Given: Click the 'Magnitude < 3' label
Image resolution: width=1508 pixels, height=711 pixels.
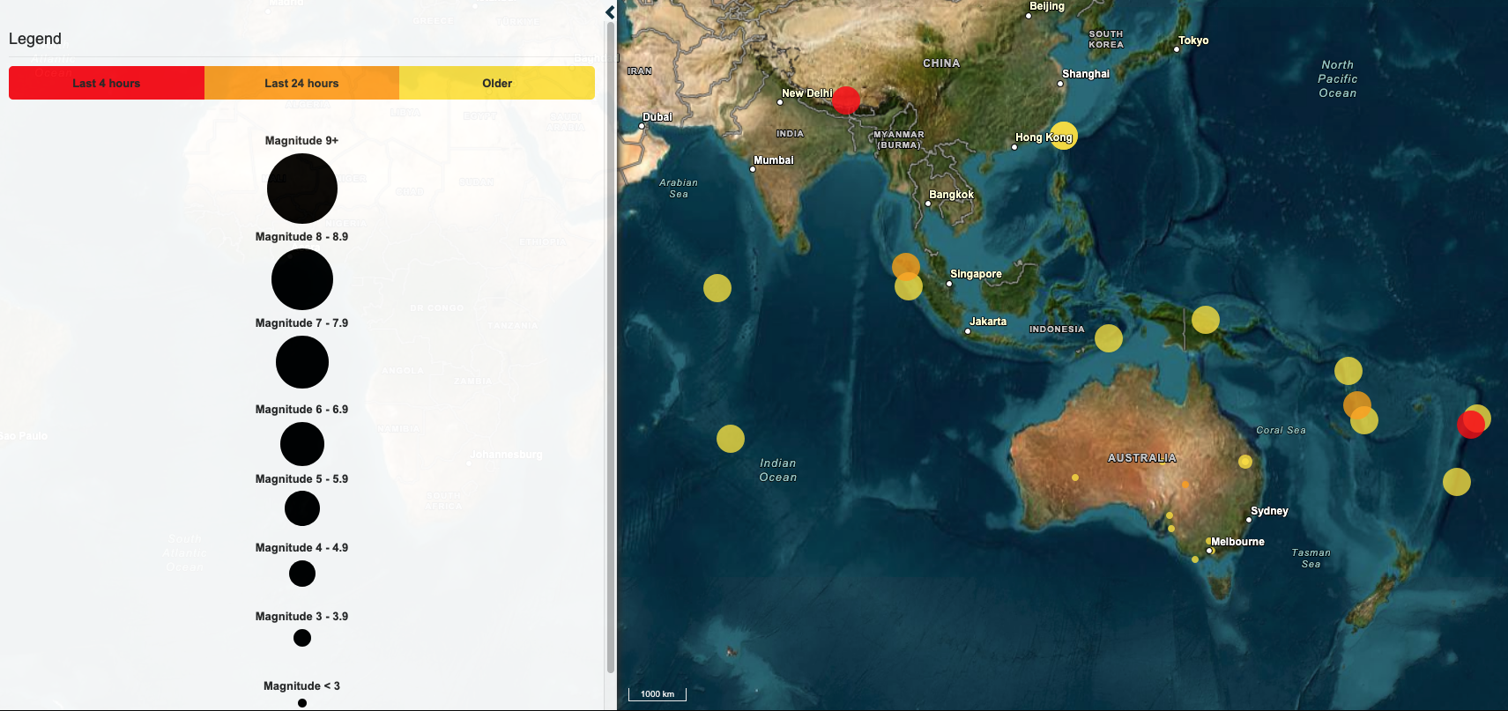Looking at the screenshot, I should 301,686.
